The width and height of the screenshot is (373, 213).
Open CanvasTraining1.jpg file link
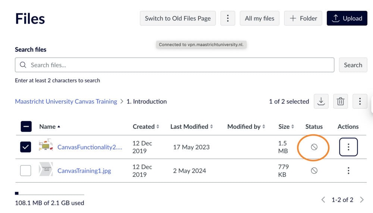point(84,171)
